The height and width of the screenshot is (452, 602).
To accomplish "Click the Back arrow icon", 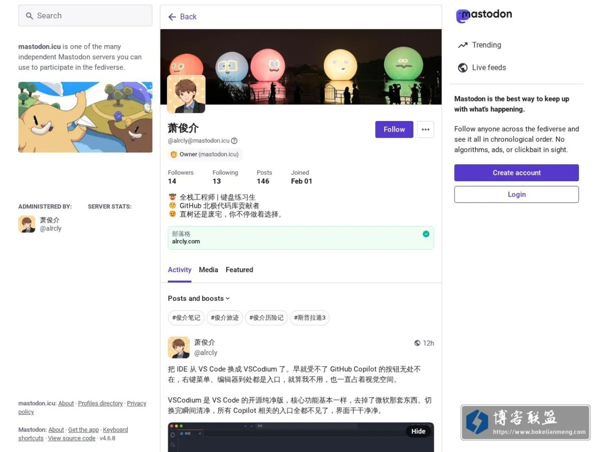I will point(172,17).
